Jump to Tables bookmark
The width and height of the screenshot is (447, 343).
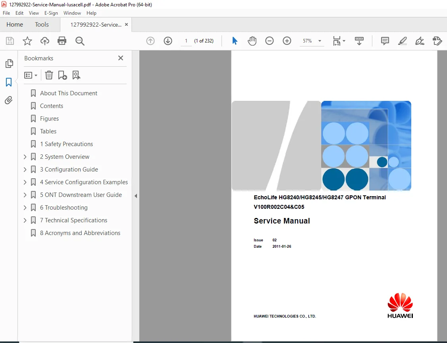click(x=48, y=131)
